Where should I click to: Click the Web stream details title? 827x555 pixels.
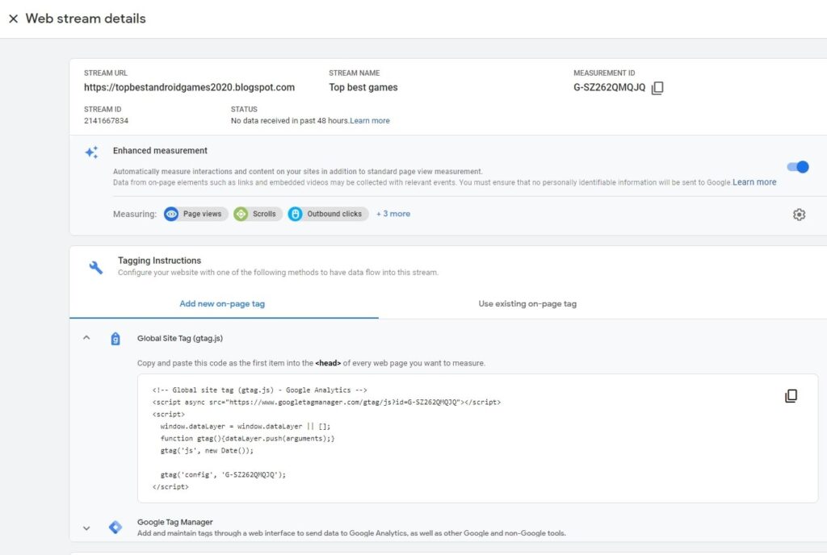click(86, 19)
